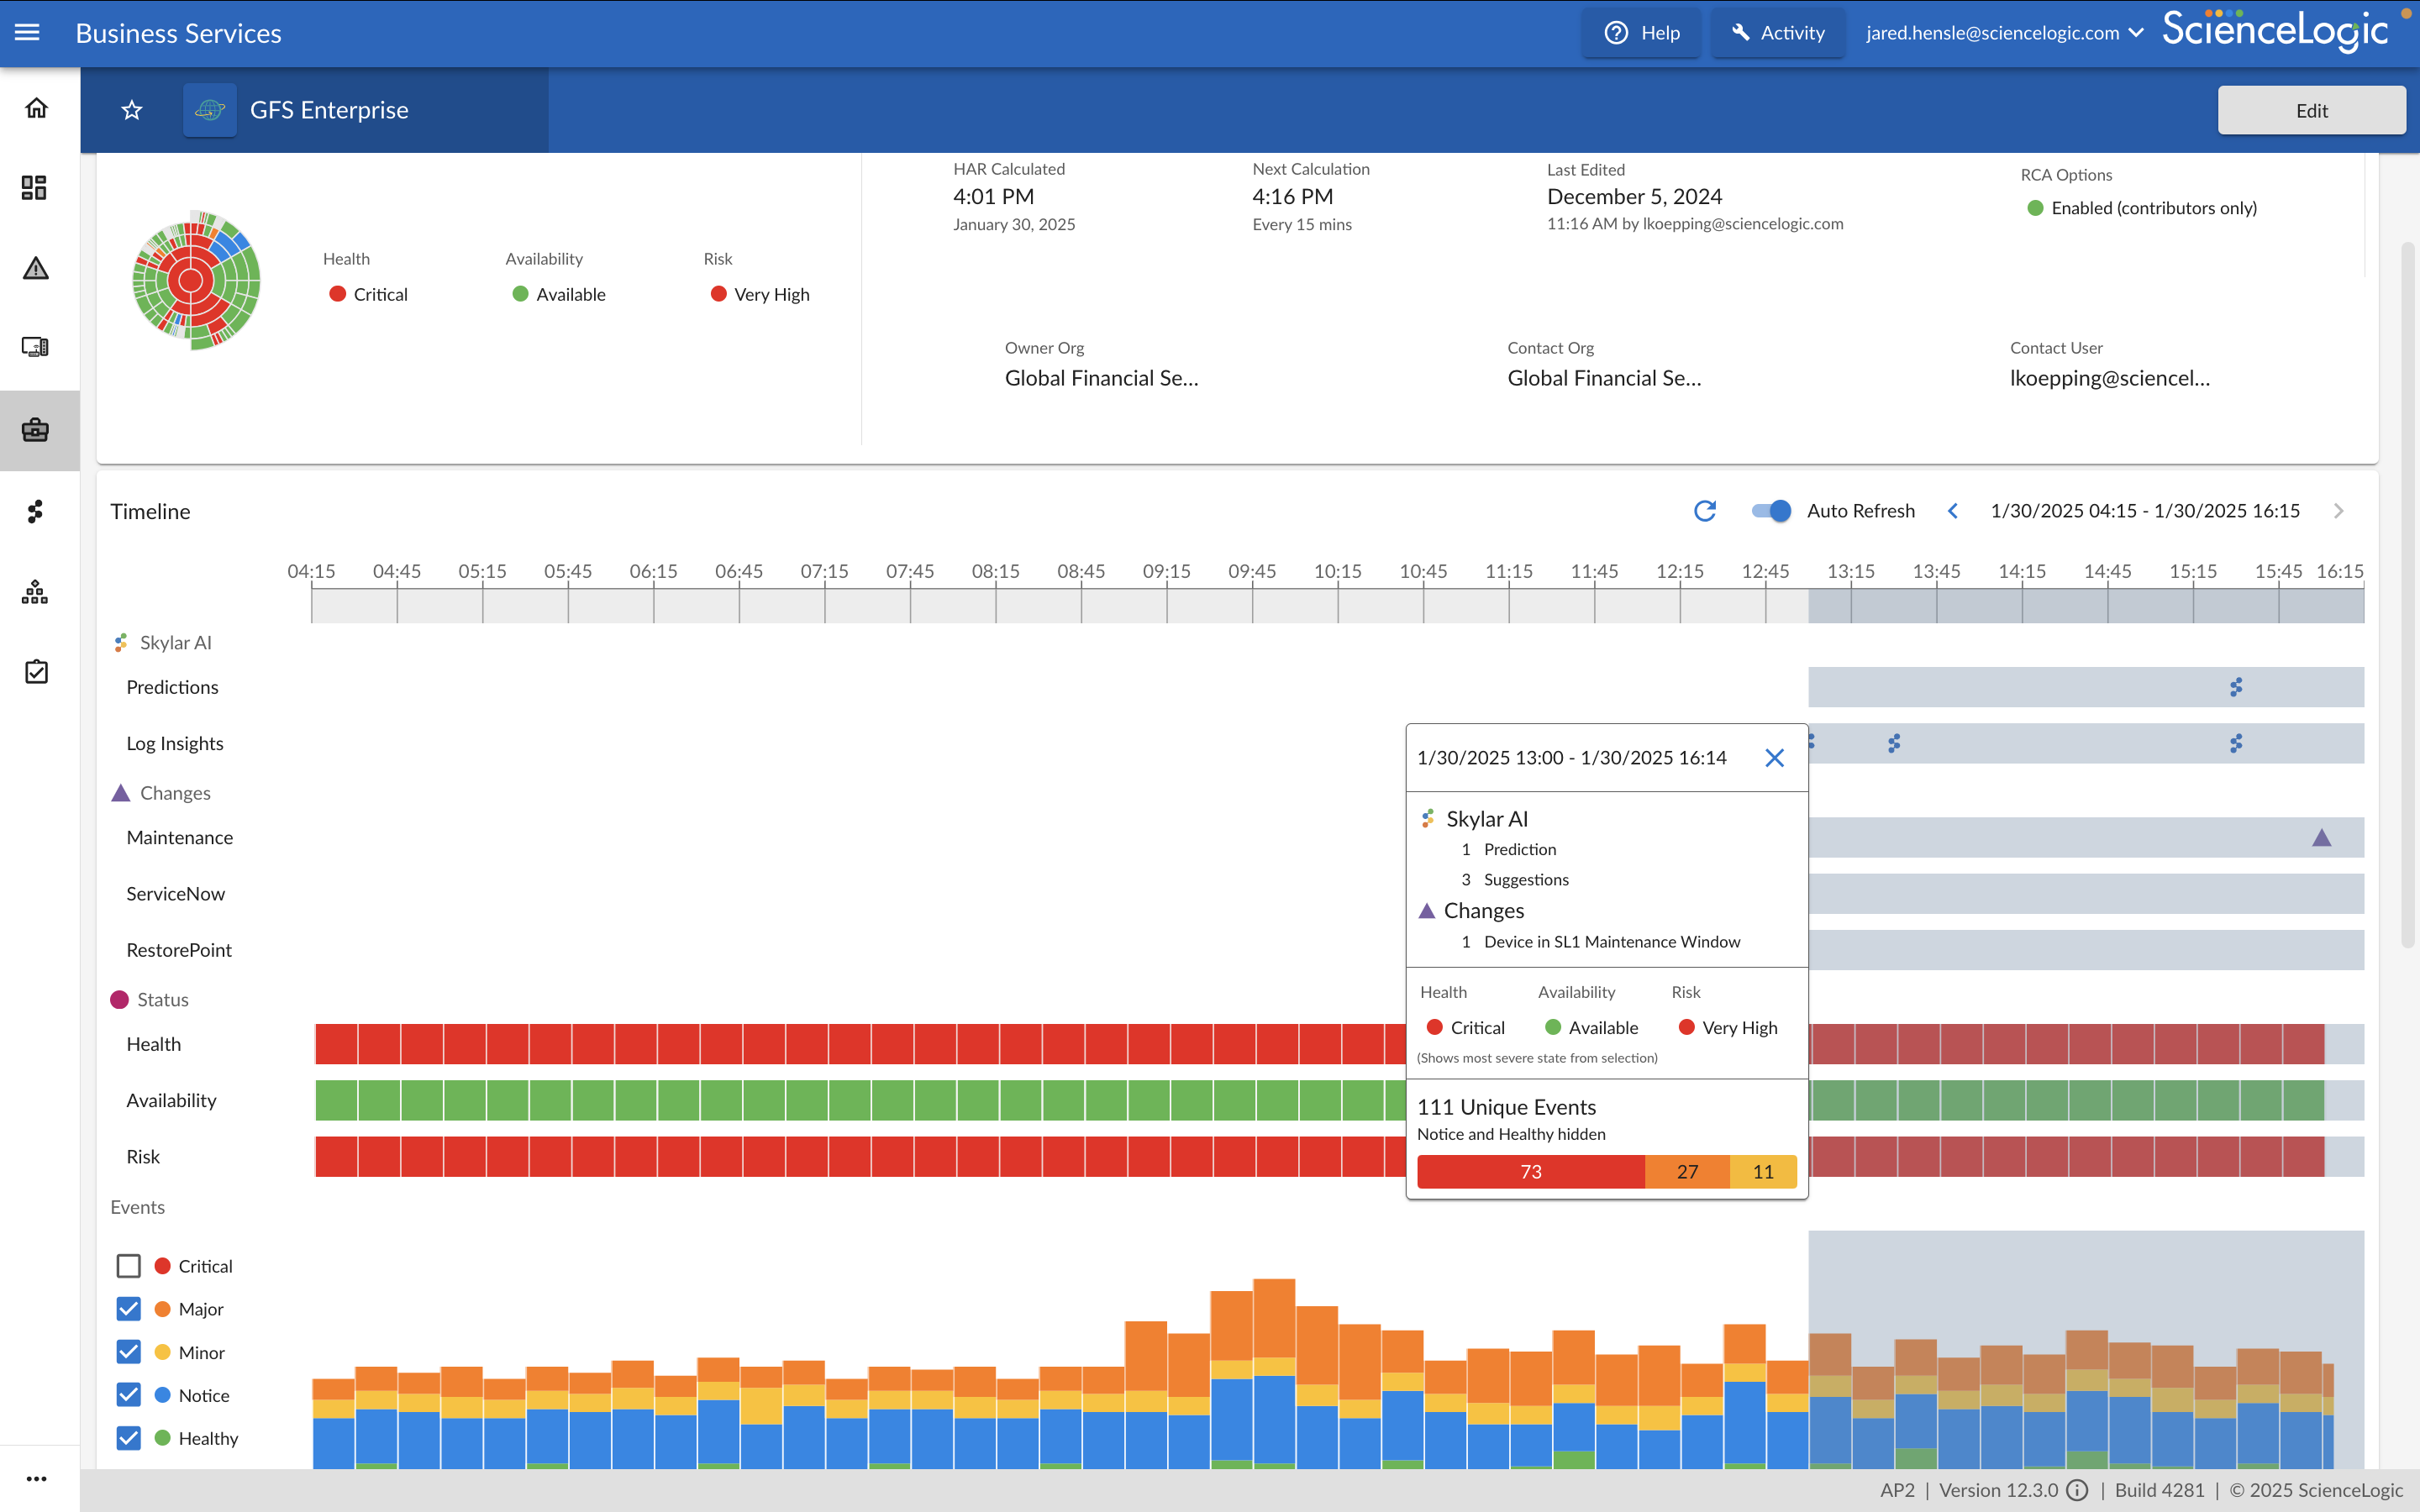Click the 13:00 timeline marker popup close
Image resolution: width=2420 pixels, height=1512 pixels.
coord(1774,756)
